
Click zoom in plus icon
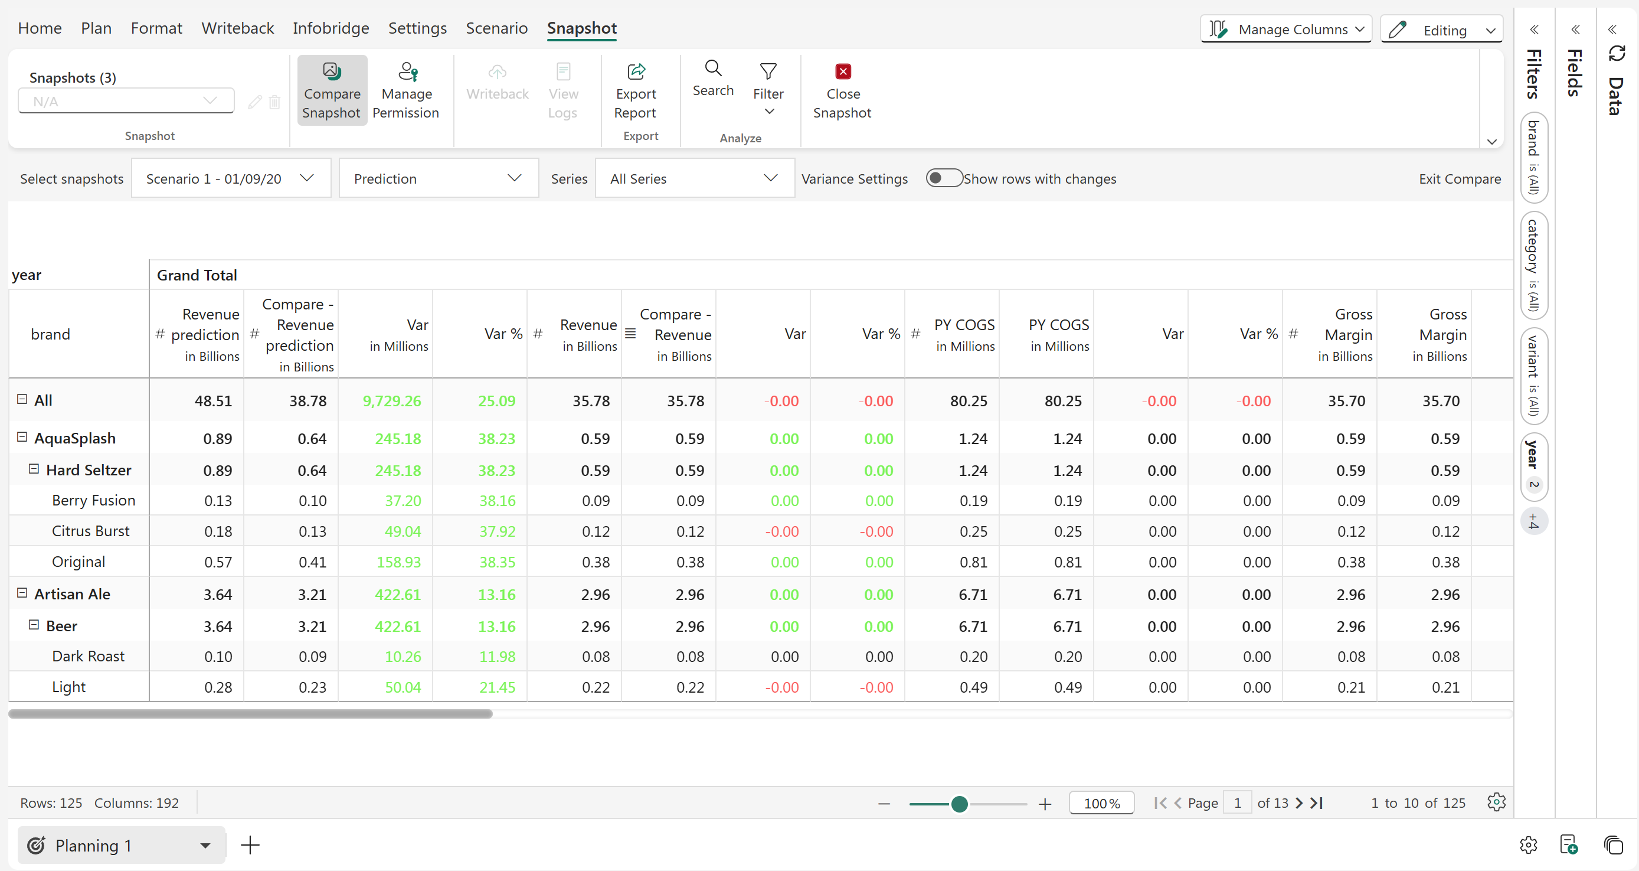tap(1045, 804)
